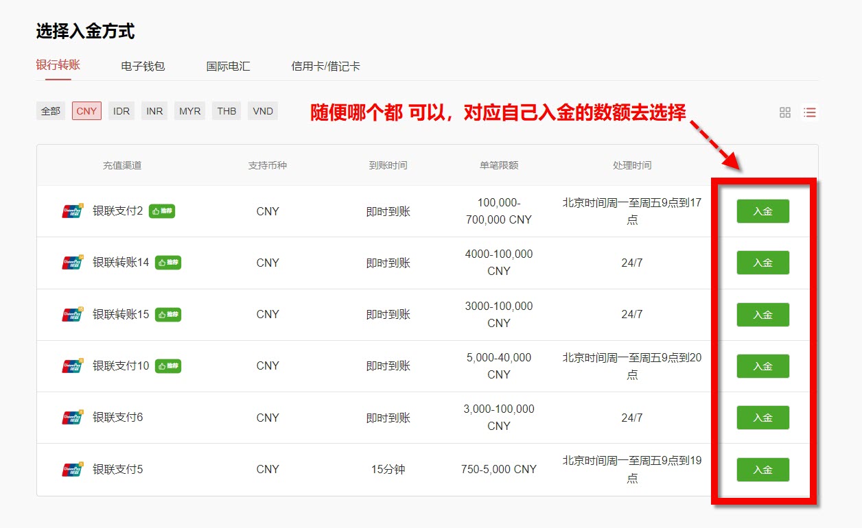Click the 单笔限额 column header
The height and width of the screenshot is (528, 862).
[x=498, y=165]
